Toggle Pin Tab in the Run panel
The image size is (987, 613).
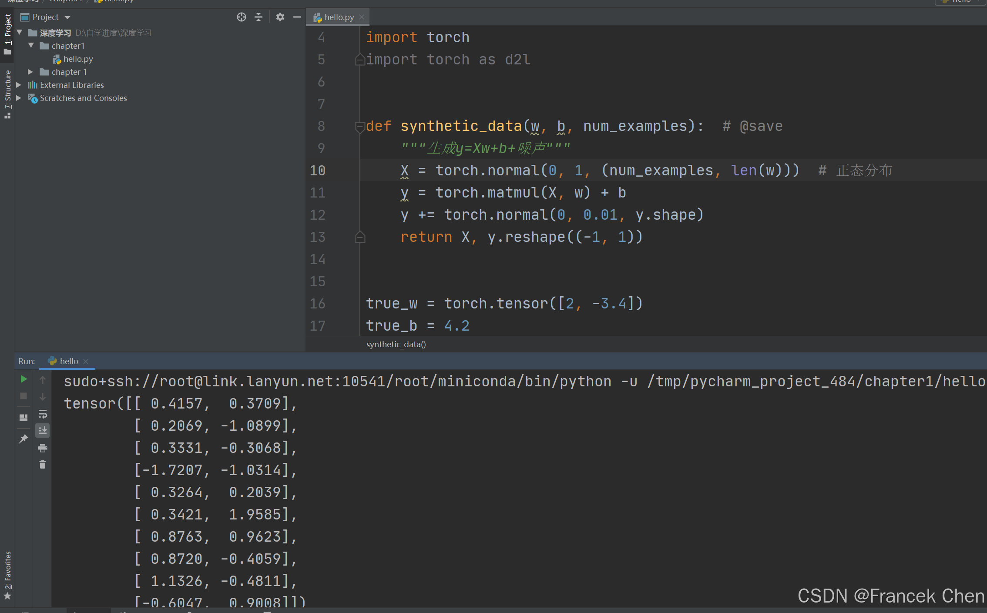(24, 439)
